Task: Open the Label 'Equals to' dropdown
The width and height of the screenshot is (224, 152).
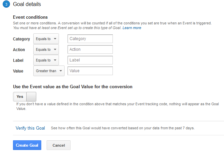Action: pyautogui.click(x=46, y=60)
